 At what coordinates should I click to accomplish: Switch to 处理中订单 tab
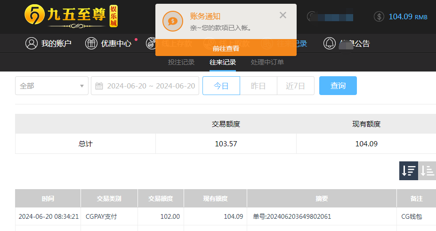(267, 62)
